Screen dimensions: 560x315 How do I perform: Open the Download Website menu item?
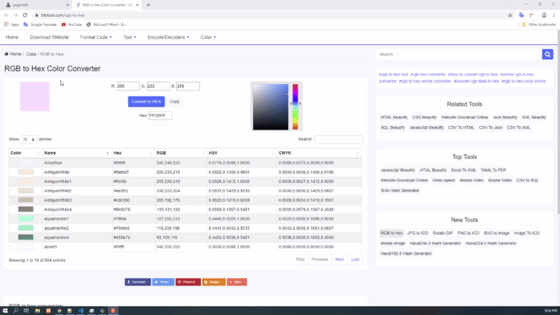(49, 37)
